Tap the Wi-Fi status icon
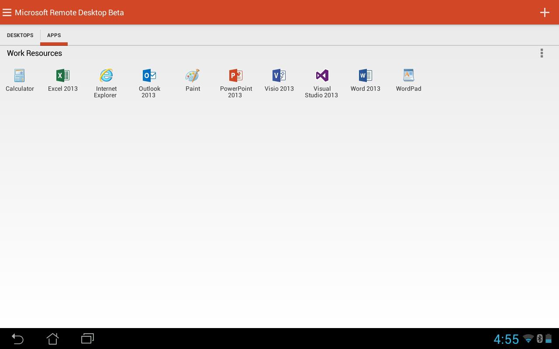This screenshot has width=559, height=349. coord(528,339)
